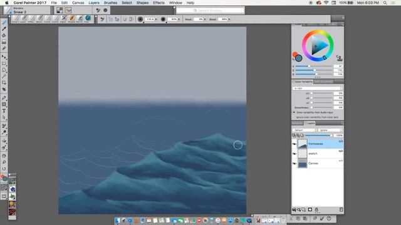
Task: Select the Lasso tool
Action: pyautogui.click(x=4, y=69)
